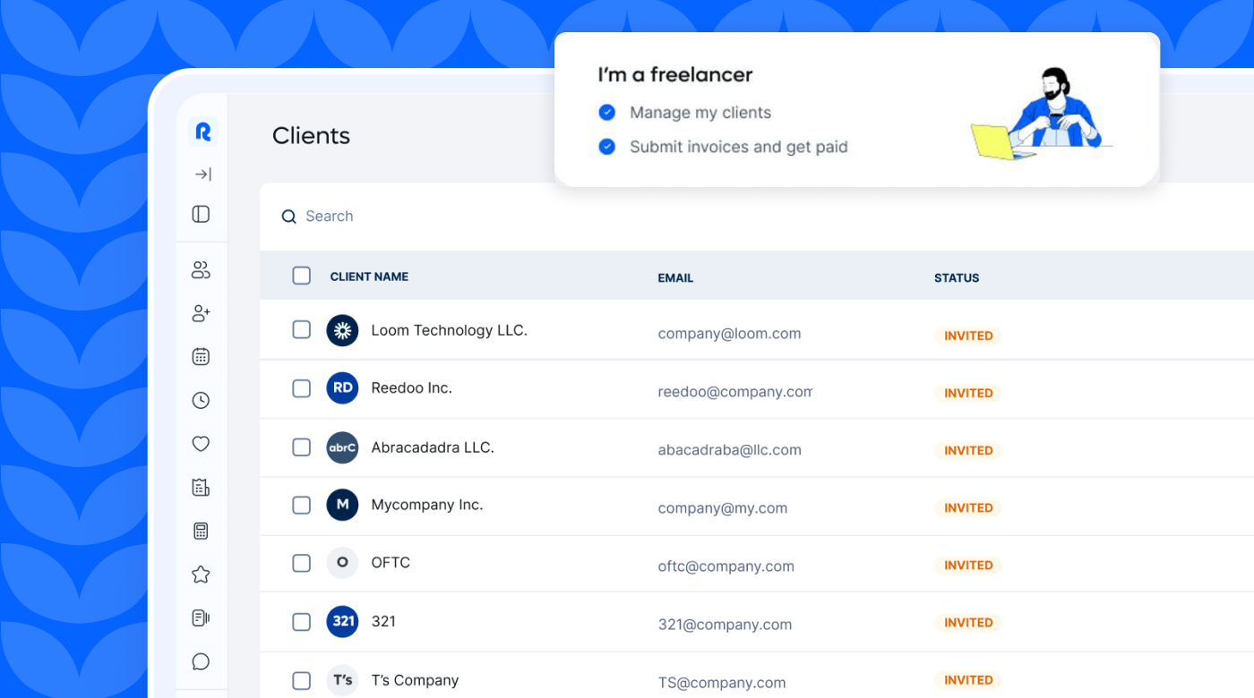1254x698 pixels.
Task: Click the INVITED status badge for Mycompany Inc.
Action: tap(968, 507)
